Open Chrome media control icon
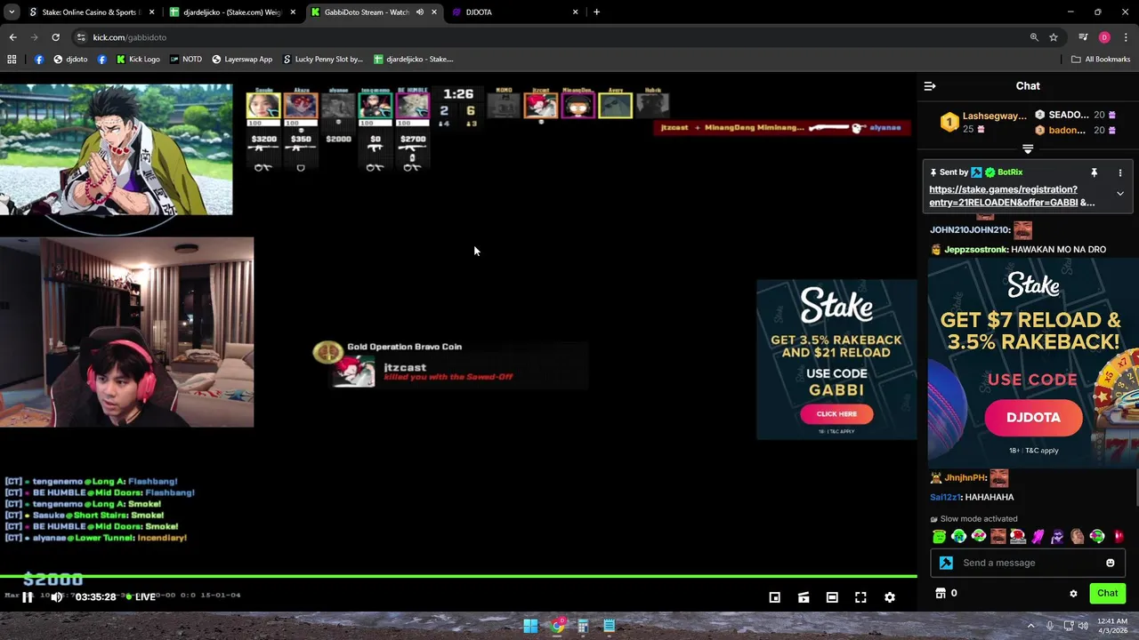 pos(1083,37)
